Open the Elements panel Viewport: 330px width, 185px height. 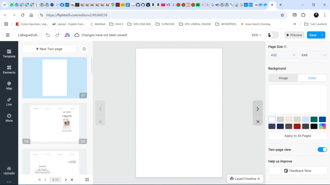point(9,70)
